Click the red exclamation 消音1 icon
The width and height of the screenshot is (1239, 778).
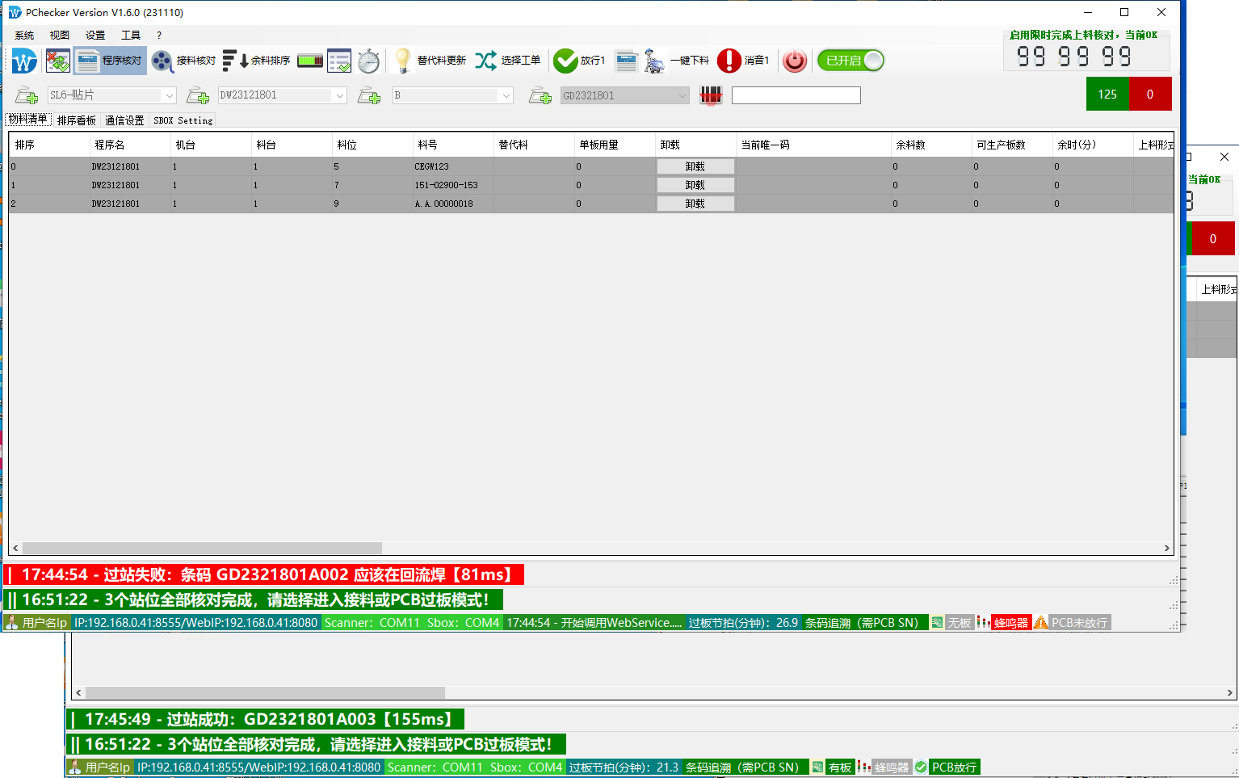(729, 61)
